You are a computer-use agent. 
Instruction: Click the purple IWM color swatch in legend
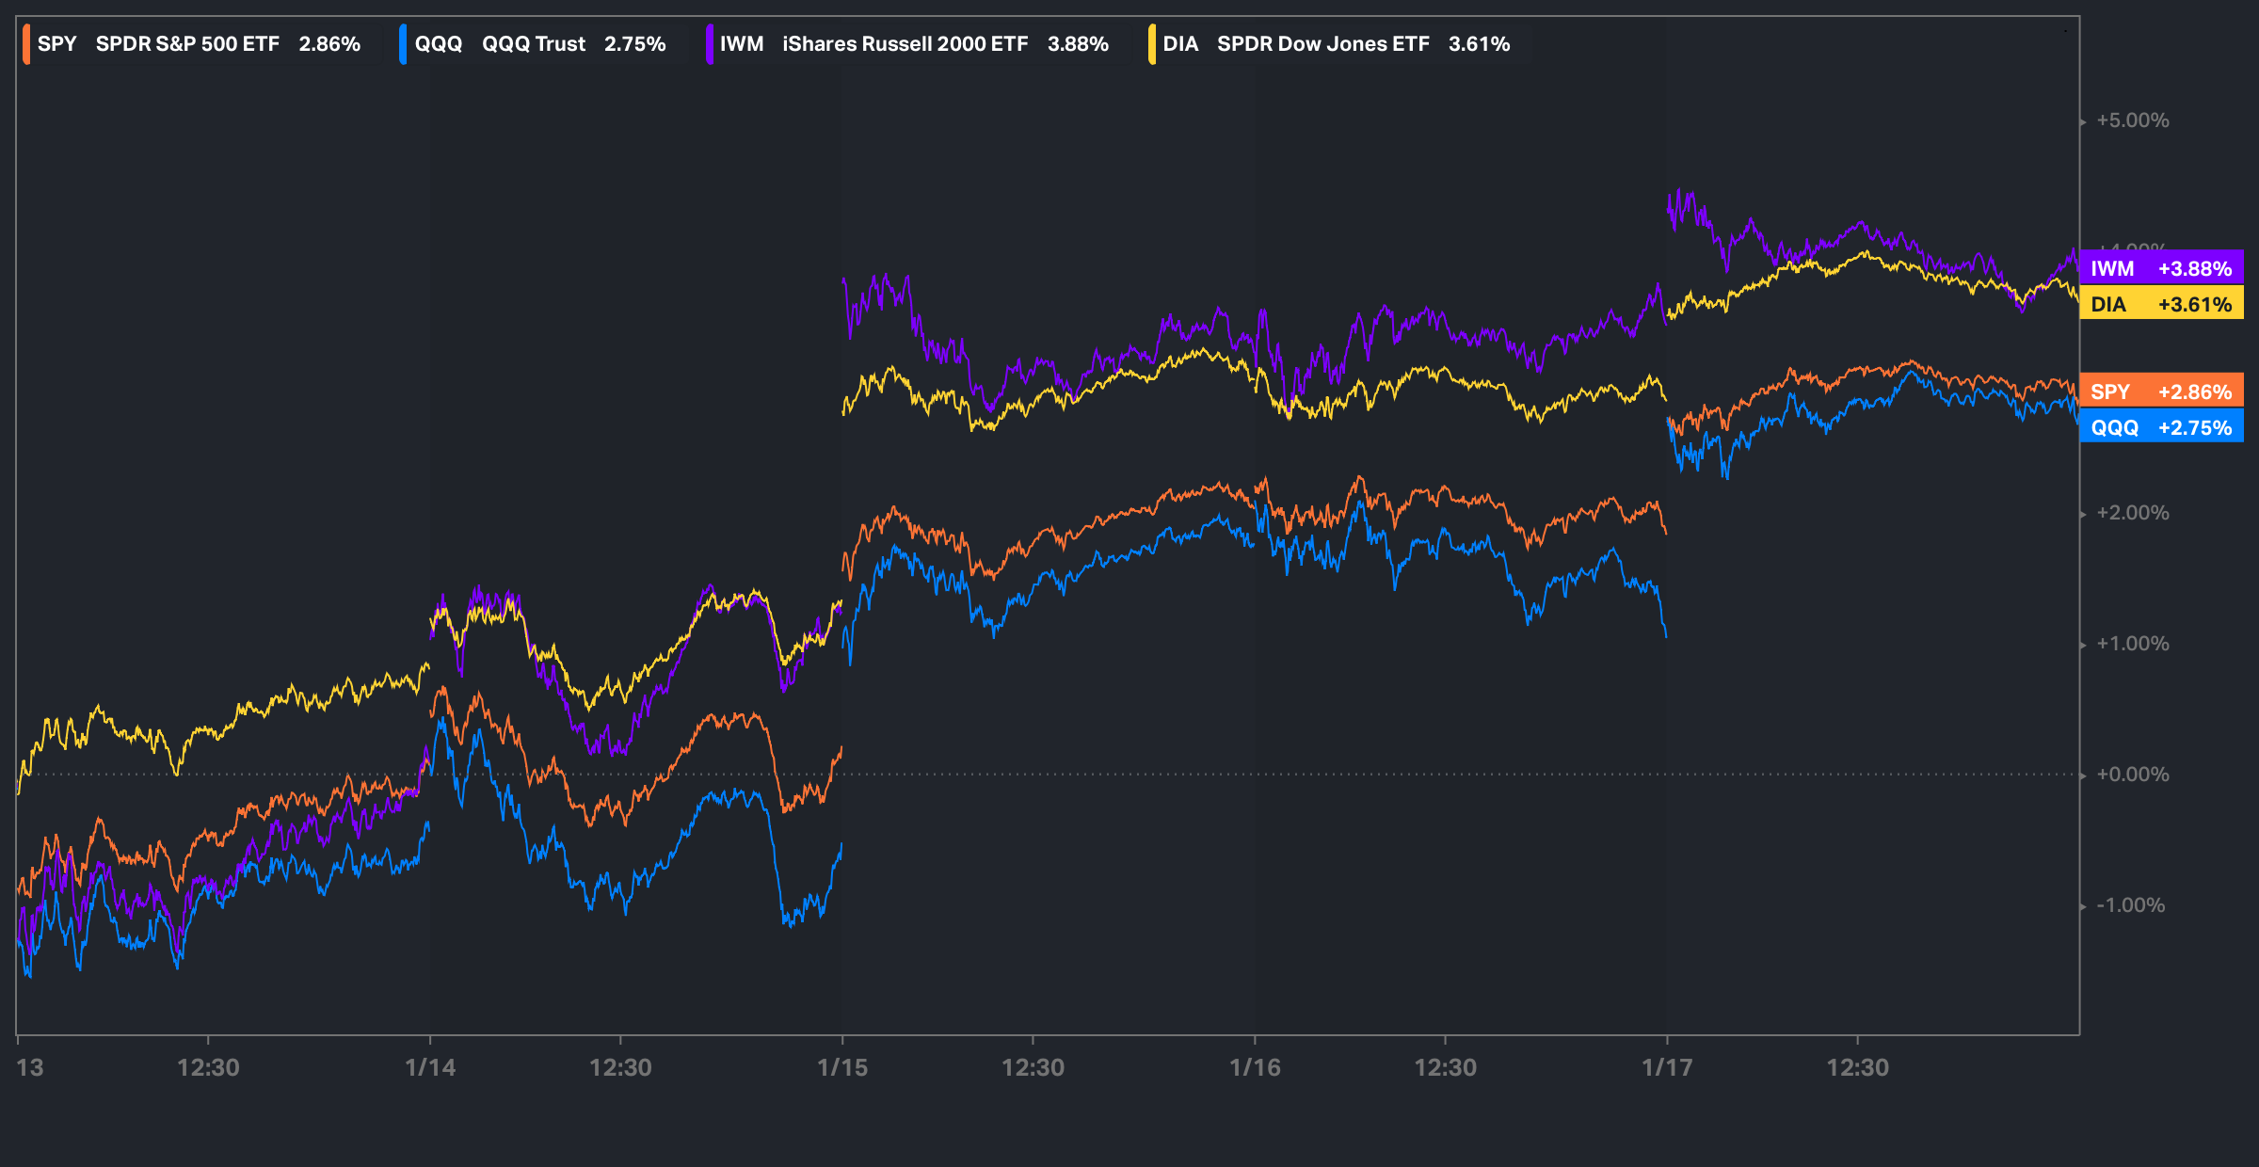[x=709, y=44]
